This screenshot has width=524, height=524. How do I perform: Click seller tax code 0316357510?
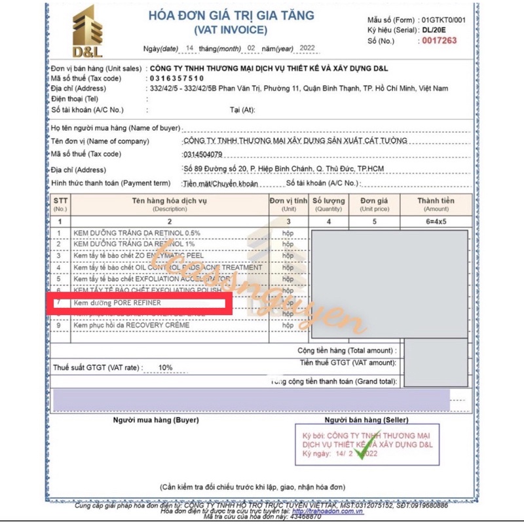click(x=177, y=78)
